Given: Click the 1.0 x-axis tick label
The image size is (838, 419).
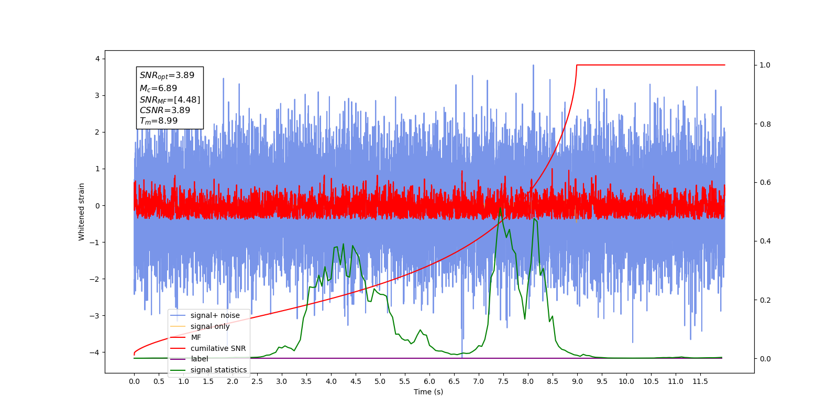Looking at the screenshot, I should (x=183, y=381).
